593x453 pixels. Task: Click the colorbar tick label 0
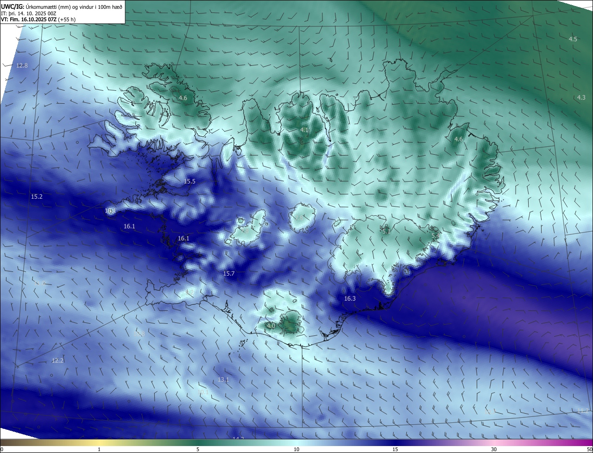[x=2, y=450]
